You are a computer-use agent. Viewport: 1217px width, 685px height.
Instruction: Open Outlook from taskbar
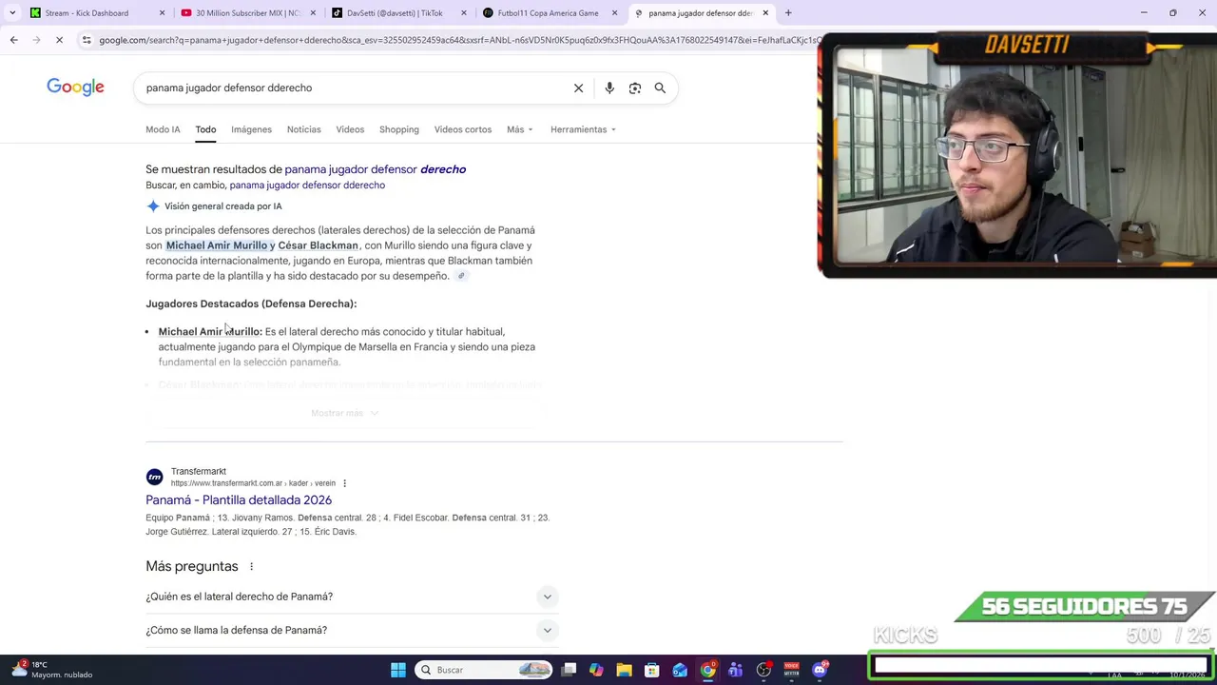[x=680, y=670]
